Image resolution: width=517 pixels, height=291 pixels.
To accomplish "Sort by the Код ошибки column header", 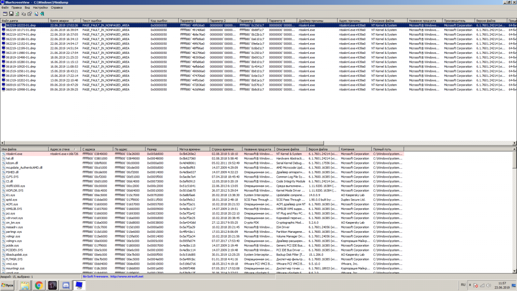I will pos(164,21).
